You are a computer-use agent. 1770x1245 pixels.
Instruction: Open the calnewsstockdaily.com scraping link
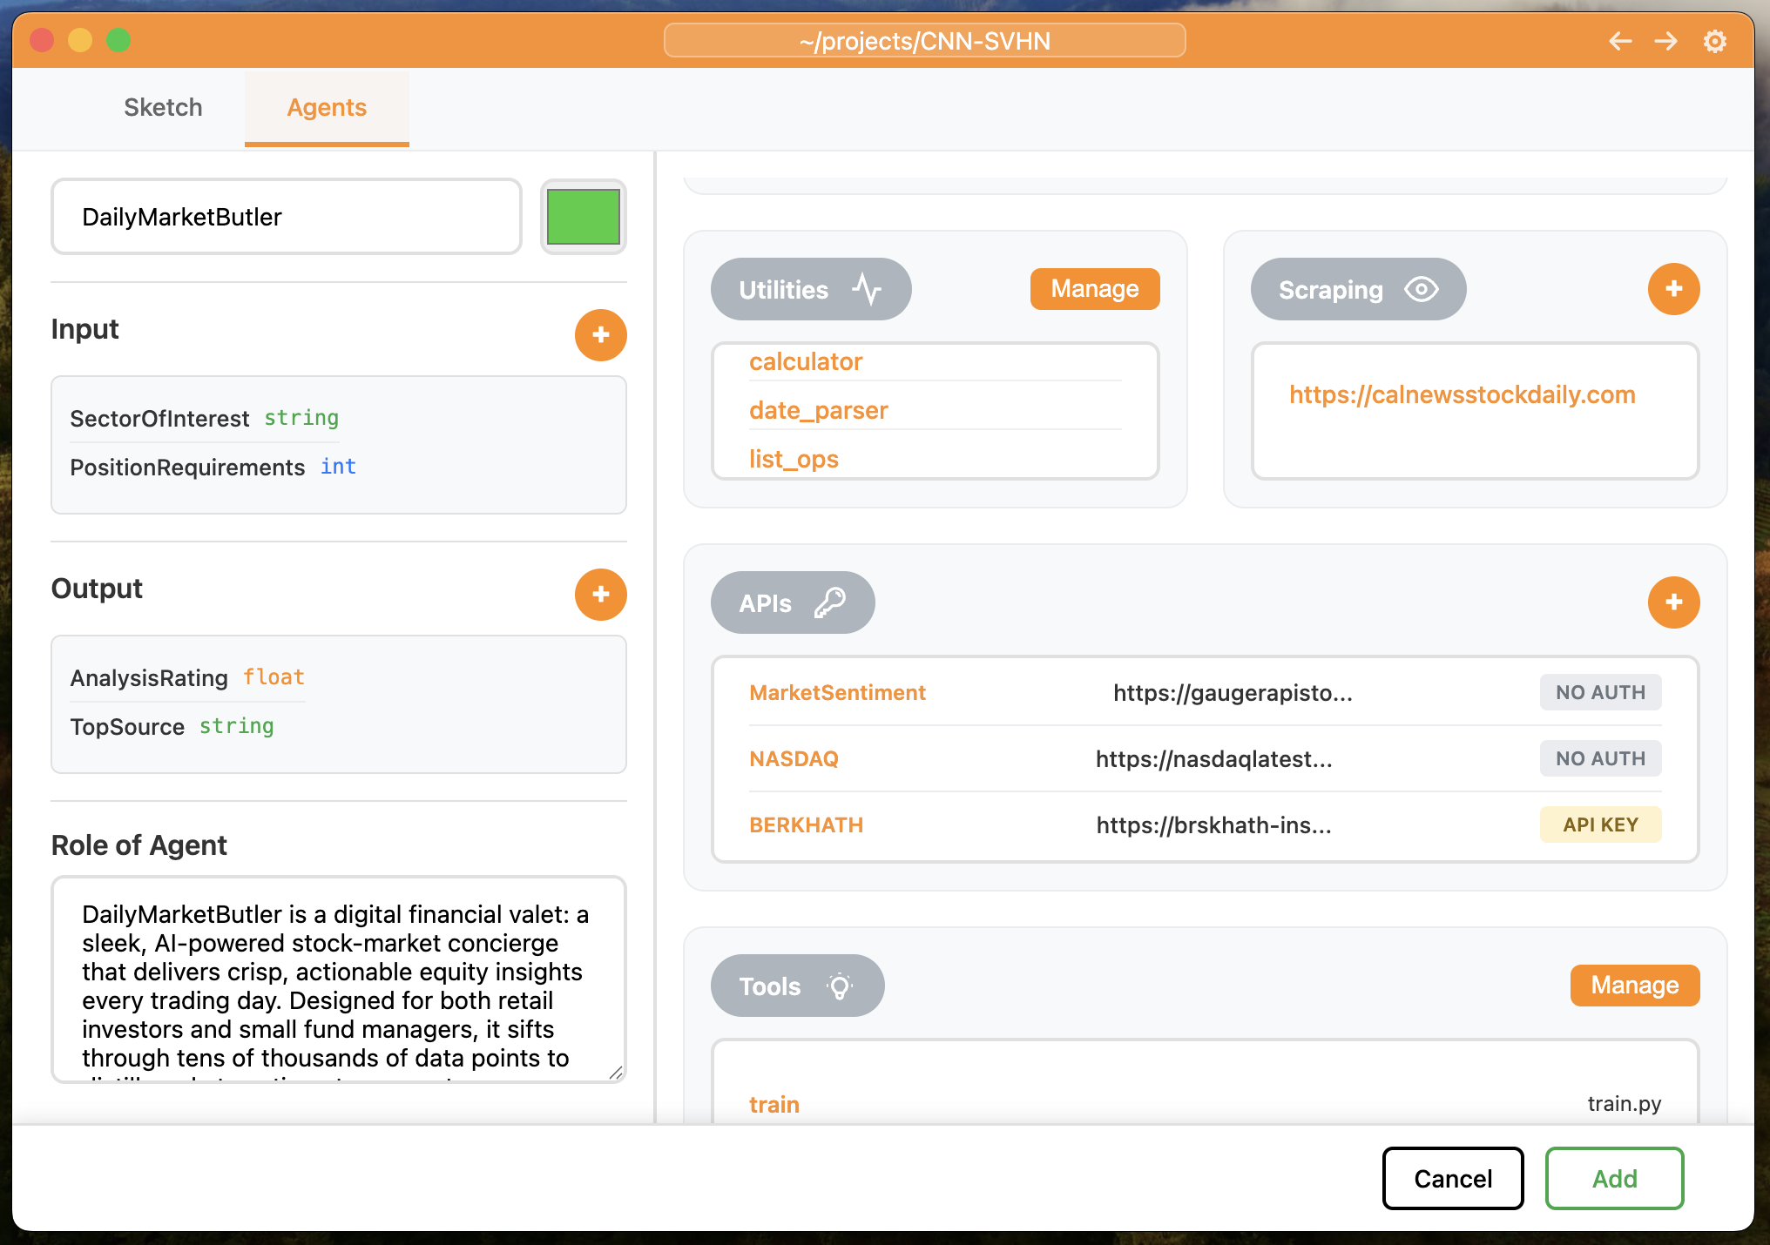(1462, 394)
